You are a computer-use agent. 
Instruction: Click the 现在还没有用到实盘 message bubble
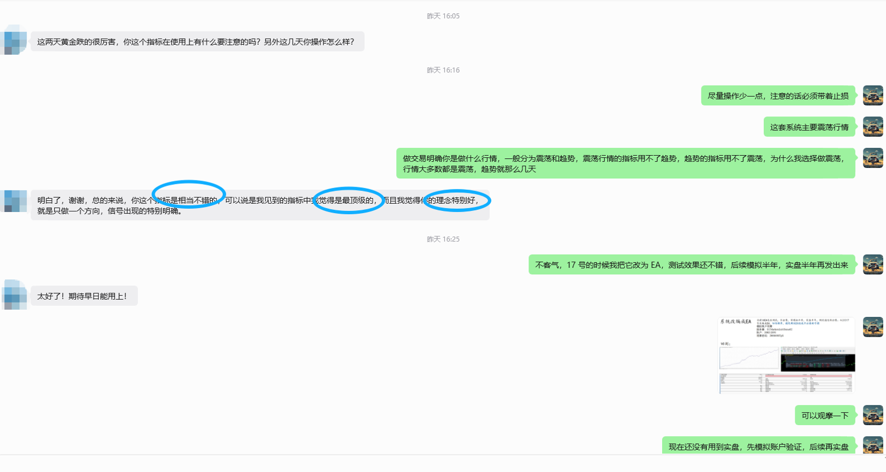pyautogui.click(x=759, y=446)
